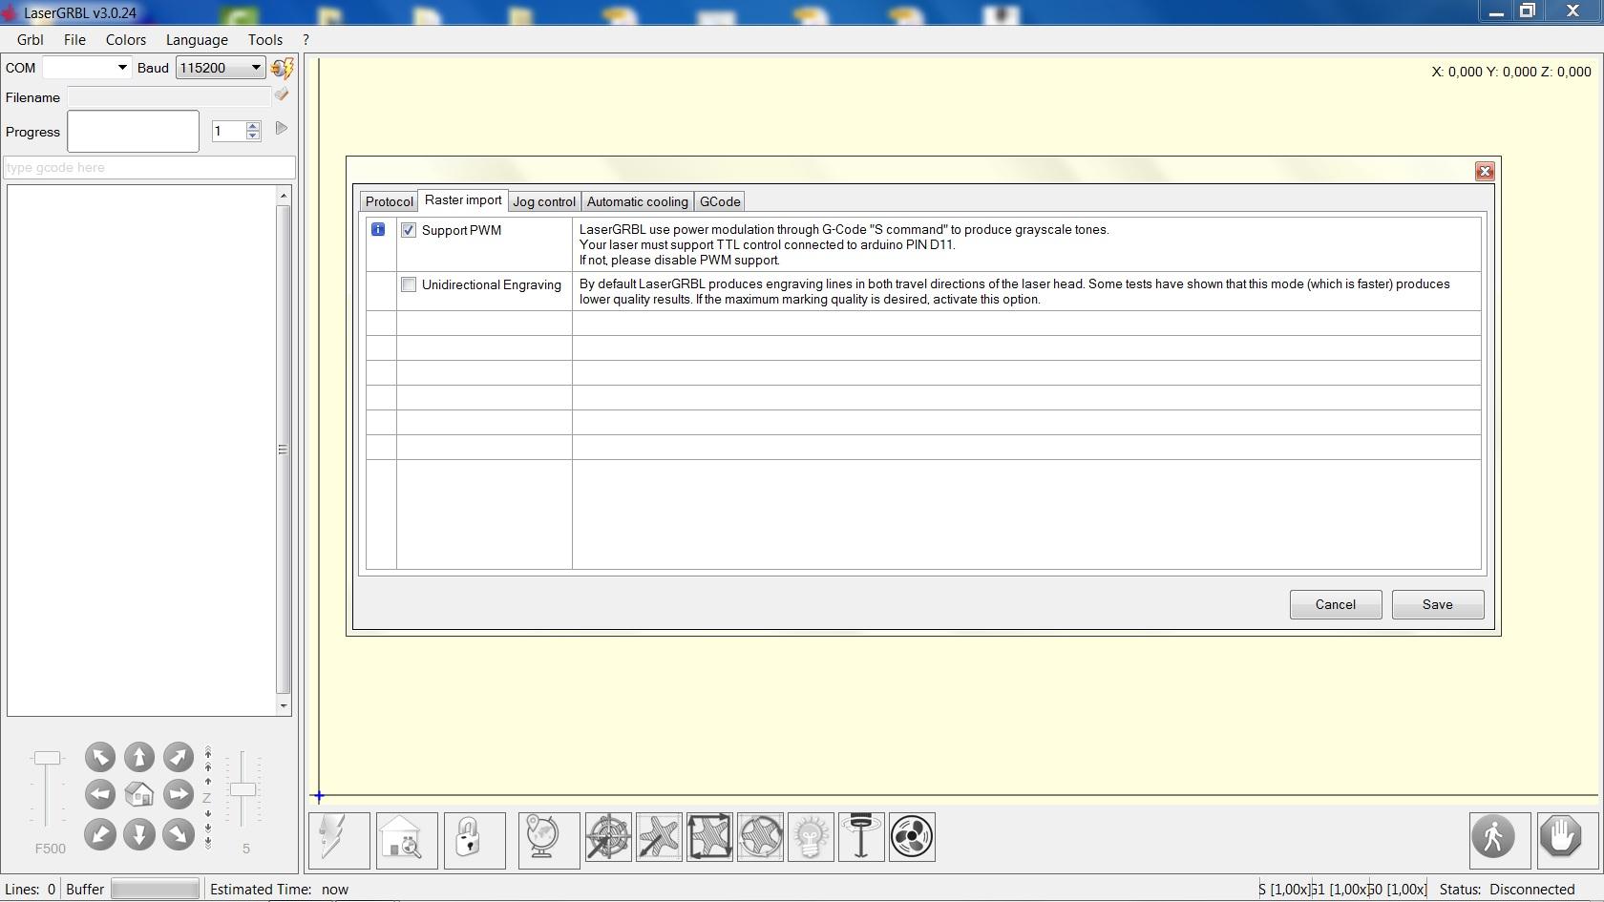Jog diagonally up-right with the arrow button

[x=178, y=758]
